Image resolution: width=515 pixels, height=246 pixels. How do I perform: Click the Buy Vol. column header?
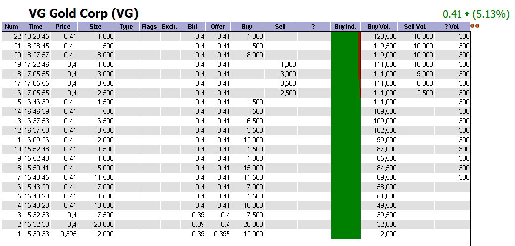coord(379,27)
